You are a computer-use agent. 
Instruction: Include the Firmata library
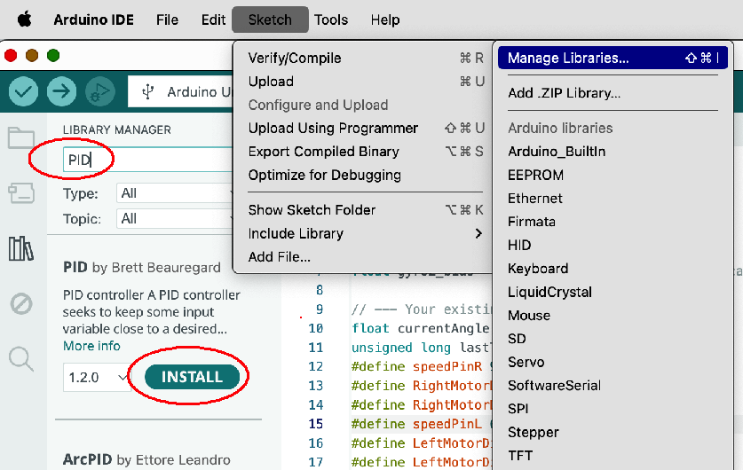point(613,222)
